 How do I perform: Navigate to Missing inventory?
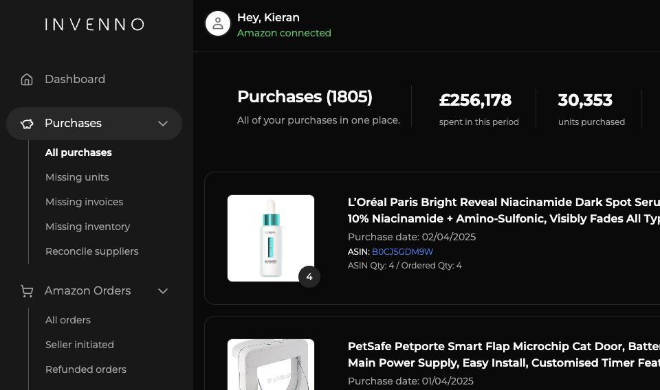coord(87,227)
